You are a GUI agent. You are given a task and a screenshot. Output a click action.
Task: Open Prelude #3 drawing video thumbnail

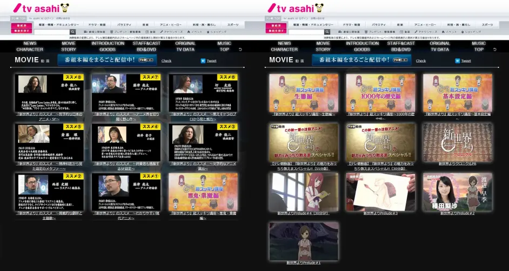click(x=380, y=192)
